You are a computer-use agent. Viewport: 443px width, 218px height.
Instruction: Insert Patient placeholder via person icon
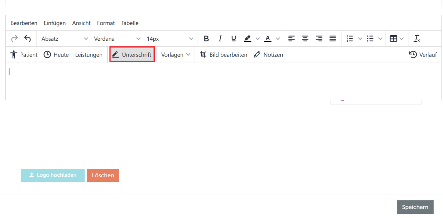(24, 55)
